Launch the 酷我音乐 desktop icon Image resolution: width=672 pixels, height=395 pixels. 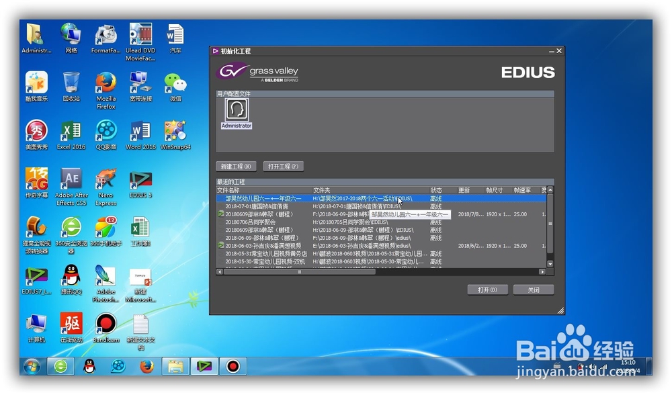pos(36,87)
